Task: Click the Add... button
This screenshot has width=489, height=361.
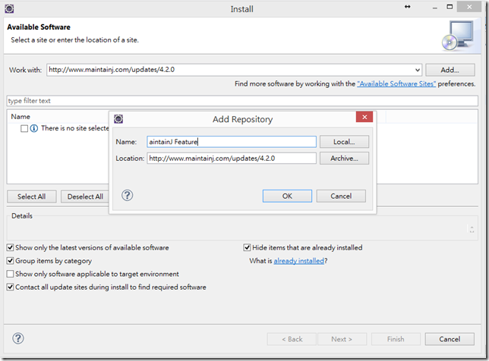Action: pyautogui.click(x=450, y=70)
